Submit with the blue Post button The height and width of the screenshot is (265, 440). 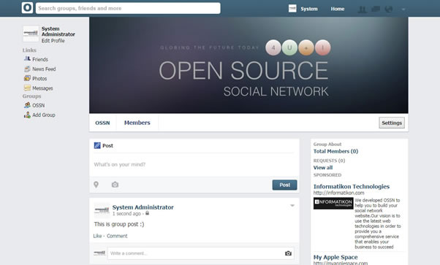click(x=284, y=185)
